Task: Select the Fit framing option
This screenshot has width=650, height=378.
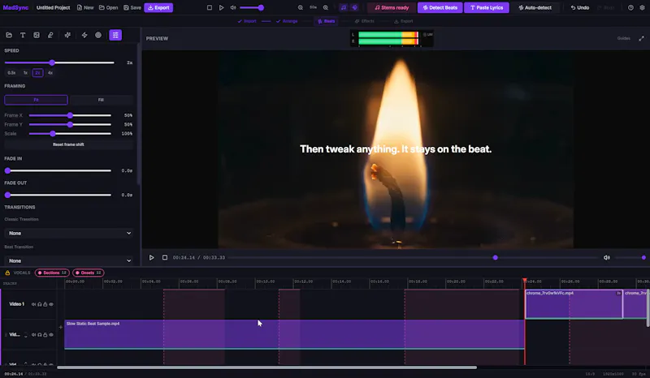Action: [36, 100]
